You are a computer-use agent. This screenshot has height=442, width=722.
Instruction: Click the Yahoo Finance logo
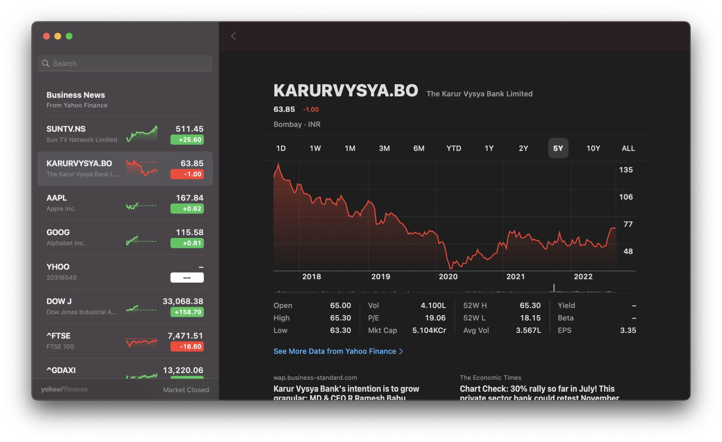click(x=64, y=389)
